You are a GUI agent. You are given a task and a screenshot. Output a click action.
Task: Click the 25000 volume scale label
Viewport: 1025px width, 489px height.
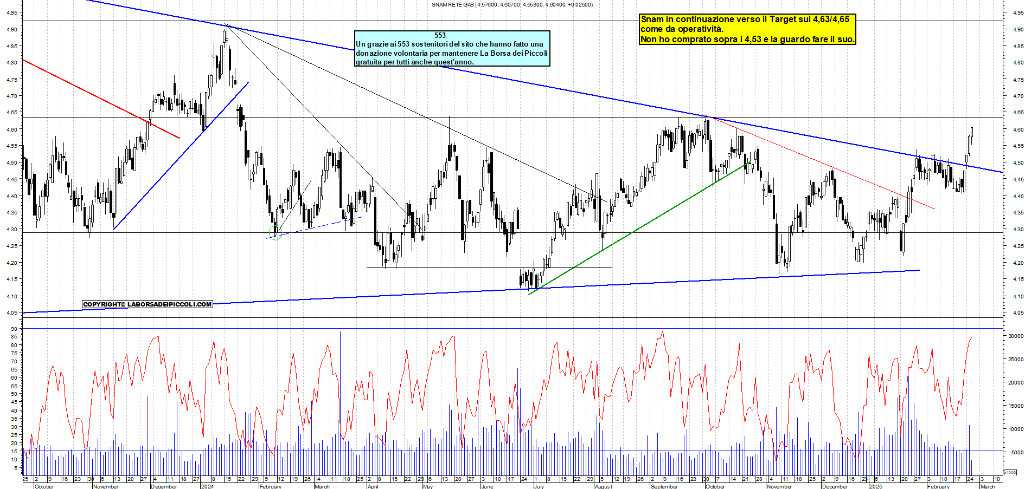click(x=1015, y=359)
